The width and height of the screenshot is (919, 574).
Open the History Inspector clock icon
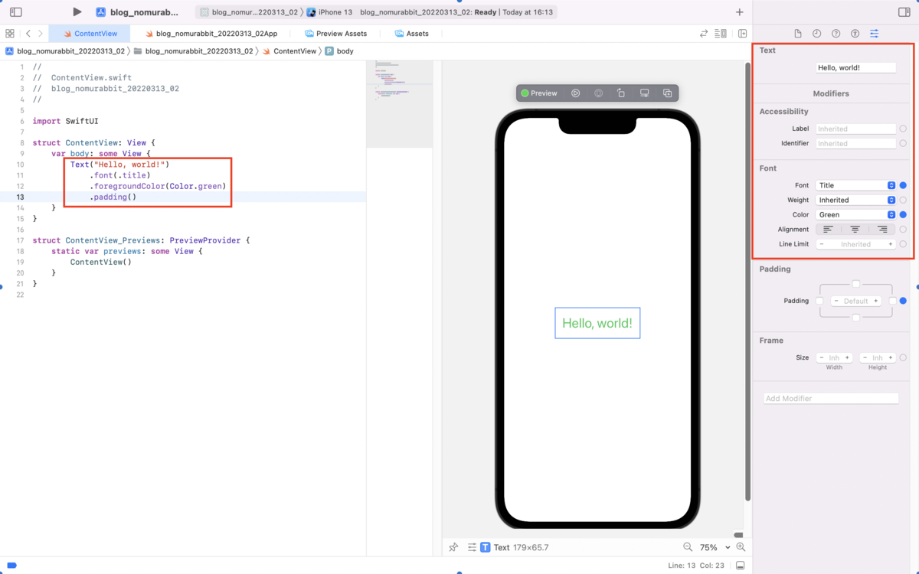coord(817,33)
